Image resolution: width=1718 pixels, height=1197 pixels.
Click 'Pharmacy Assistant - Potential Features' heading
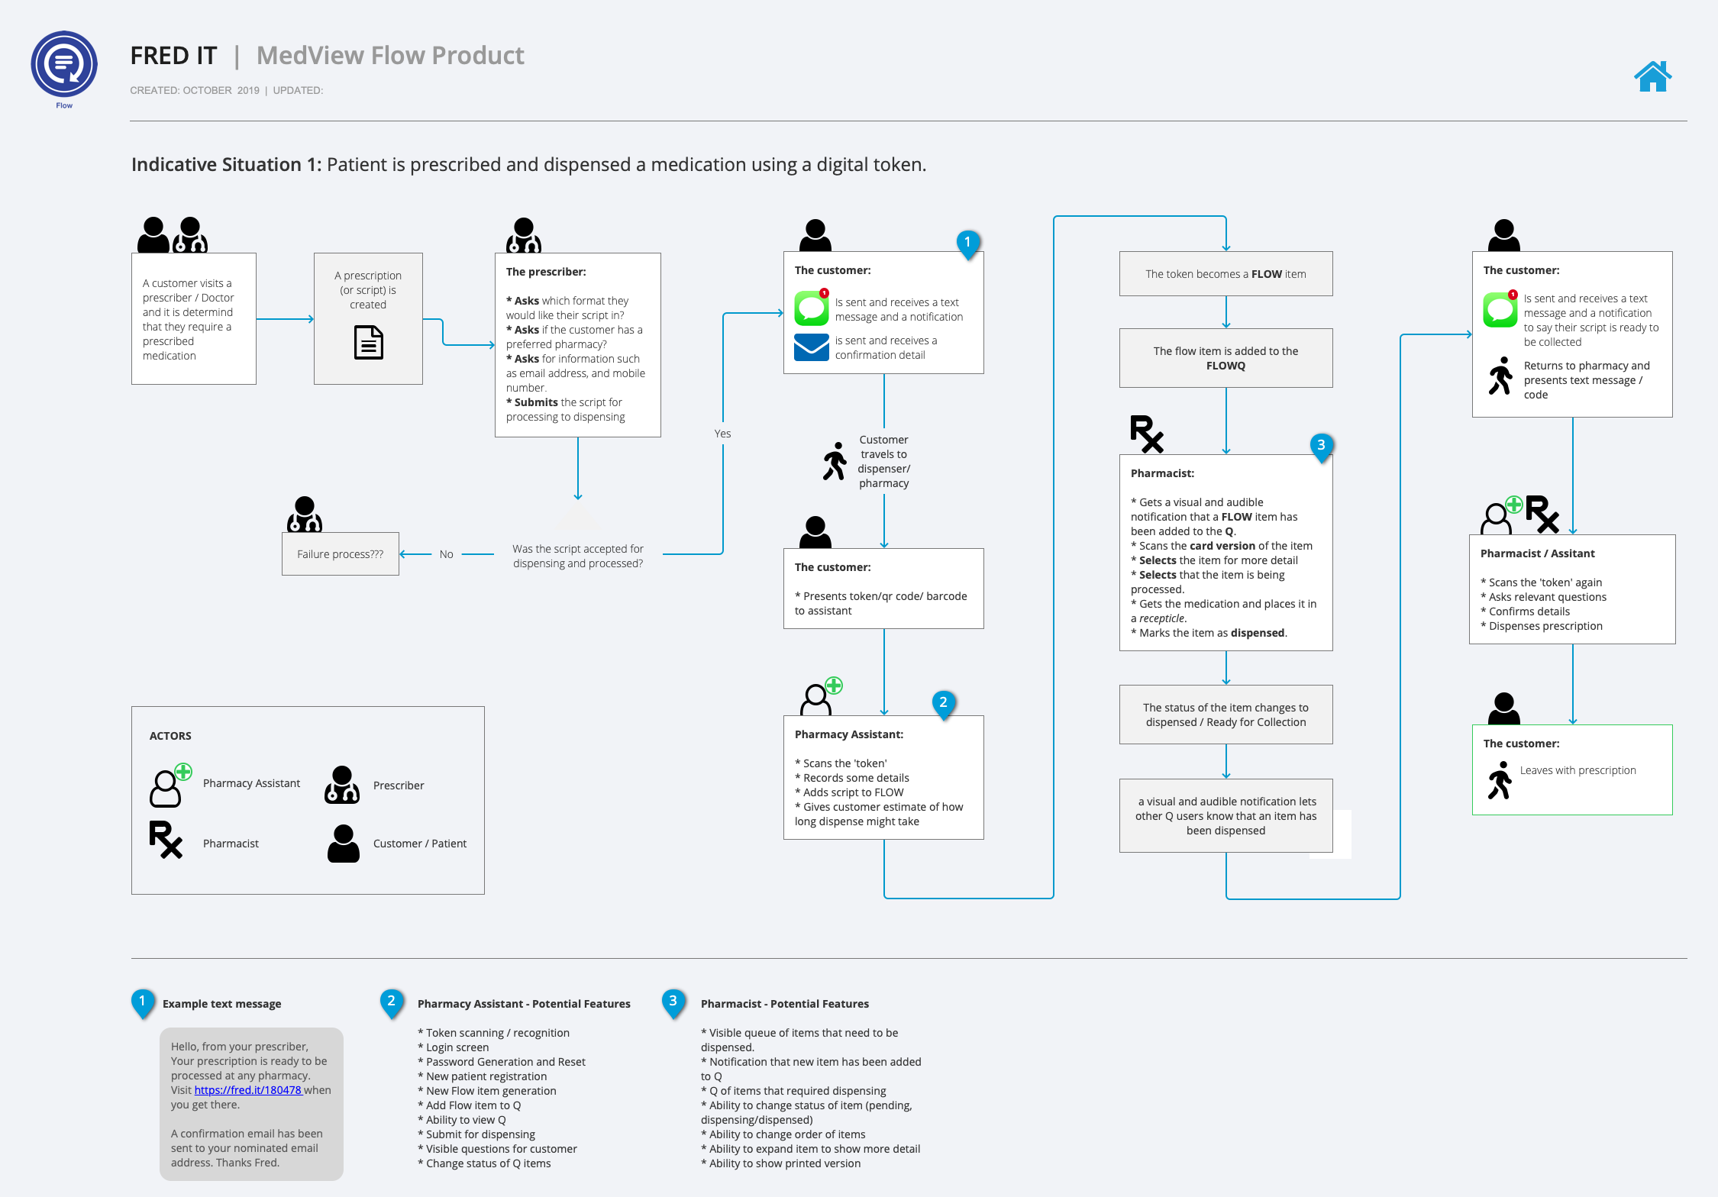coord(524,1004)
